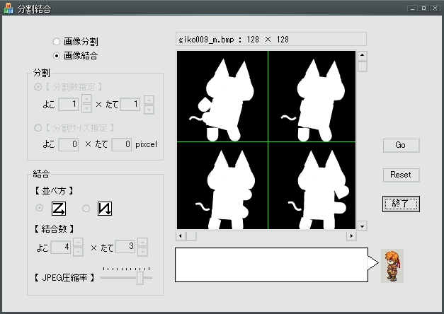Click the vertical N-order arrangement icon
The height and width of the screenshot is (314, 444).
point(105,208)
